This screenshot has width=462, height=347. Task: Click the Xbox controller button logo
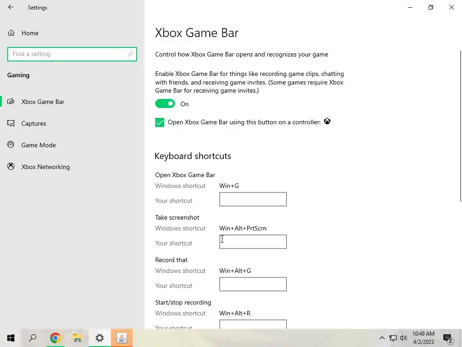(327, 121)
